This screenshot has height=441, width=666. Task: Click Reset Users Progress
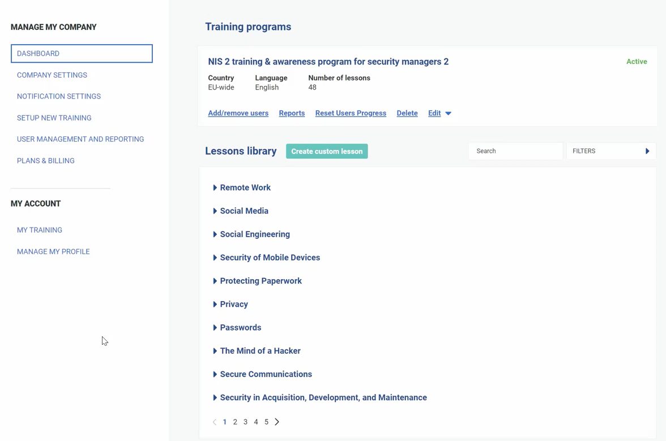351,113
